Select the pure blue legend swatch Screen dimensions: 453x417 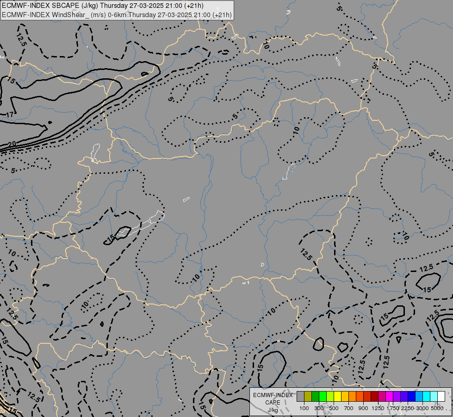tap(411, 396)
